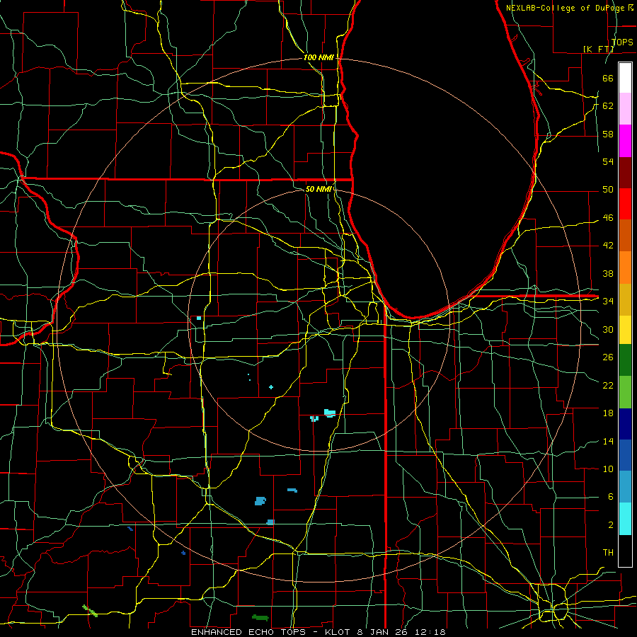Click the '14' legend value
This screenshot has height=637, width=637.
608,441
